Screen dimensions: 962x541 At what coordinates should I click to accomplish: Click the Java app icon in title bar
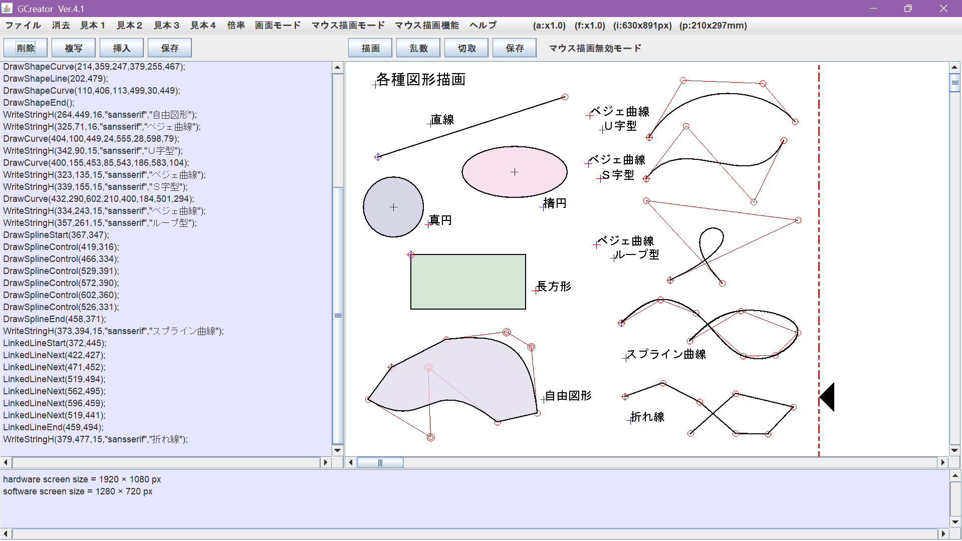pos(8,9)
